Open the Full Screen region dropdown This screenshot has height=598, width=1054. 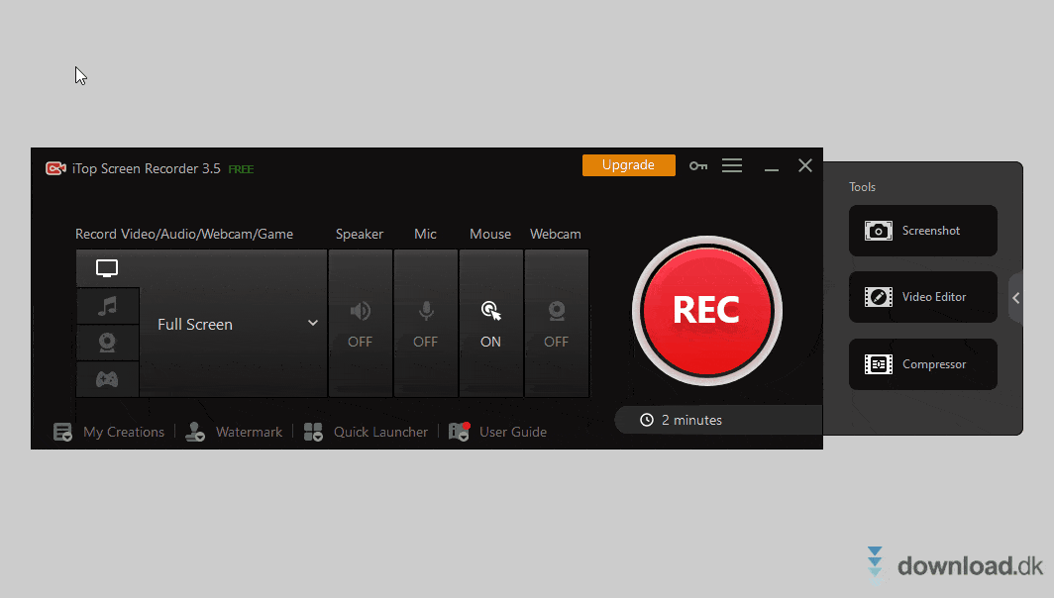click(234, 324)
